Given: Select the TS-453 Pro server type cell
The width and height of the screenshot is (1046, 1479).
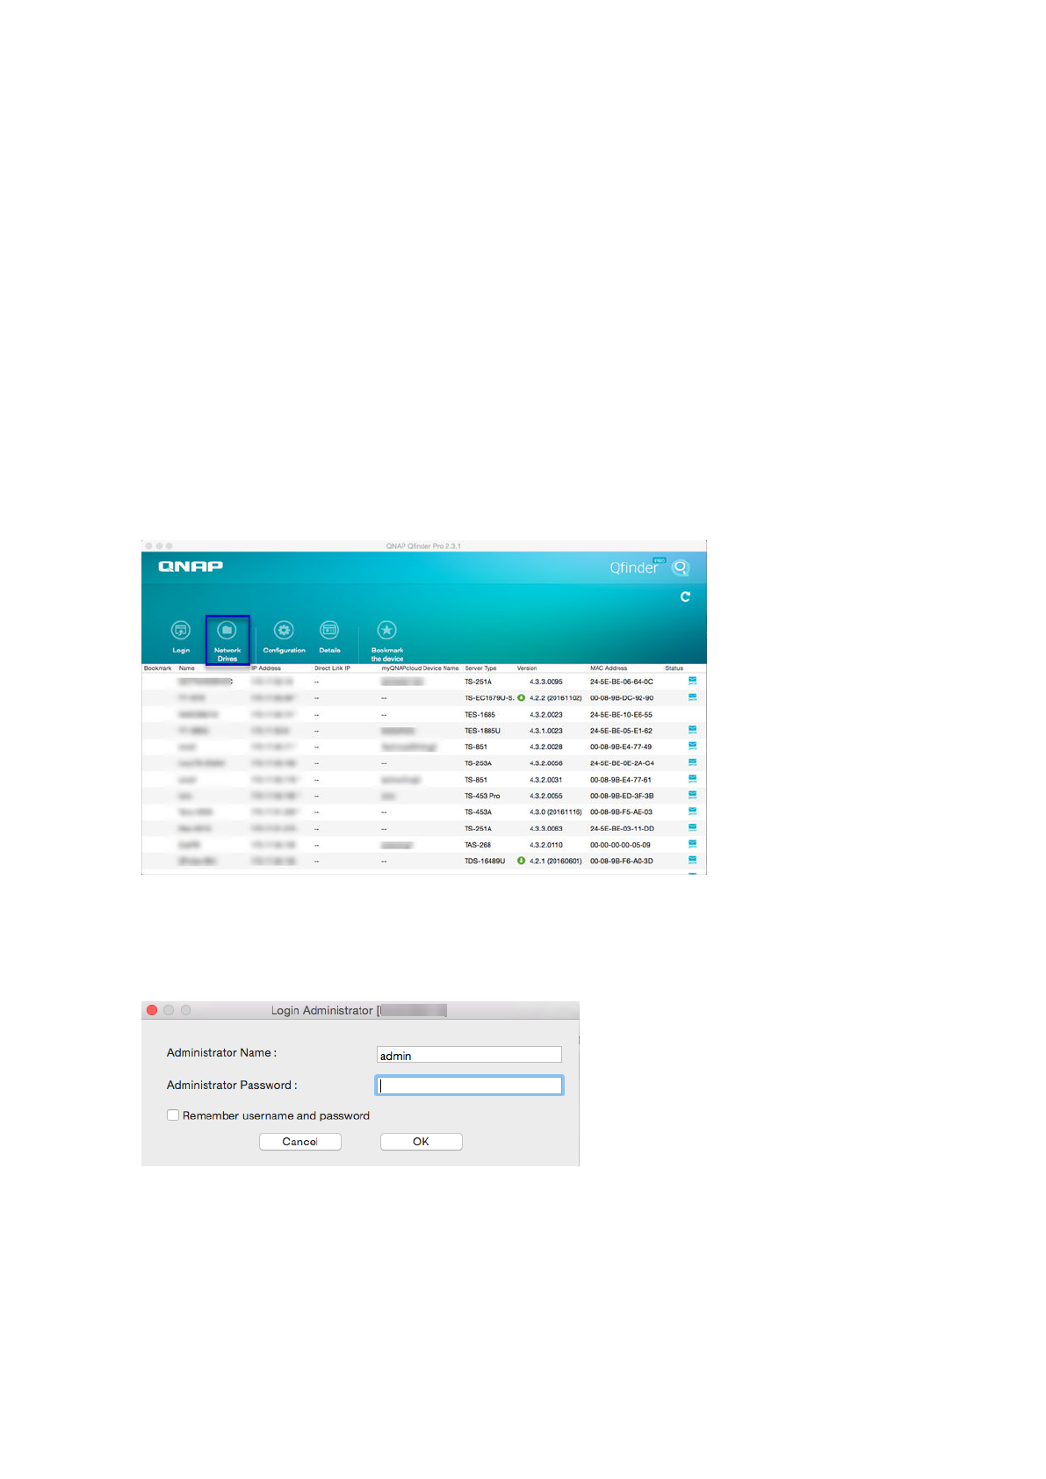Looking at the screenshot, I should click(482, 796).
